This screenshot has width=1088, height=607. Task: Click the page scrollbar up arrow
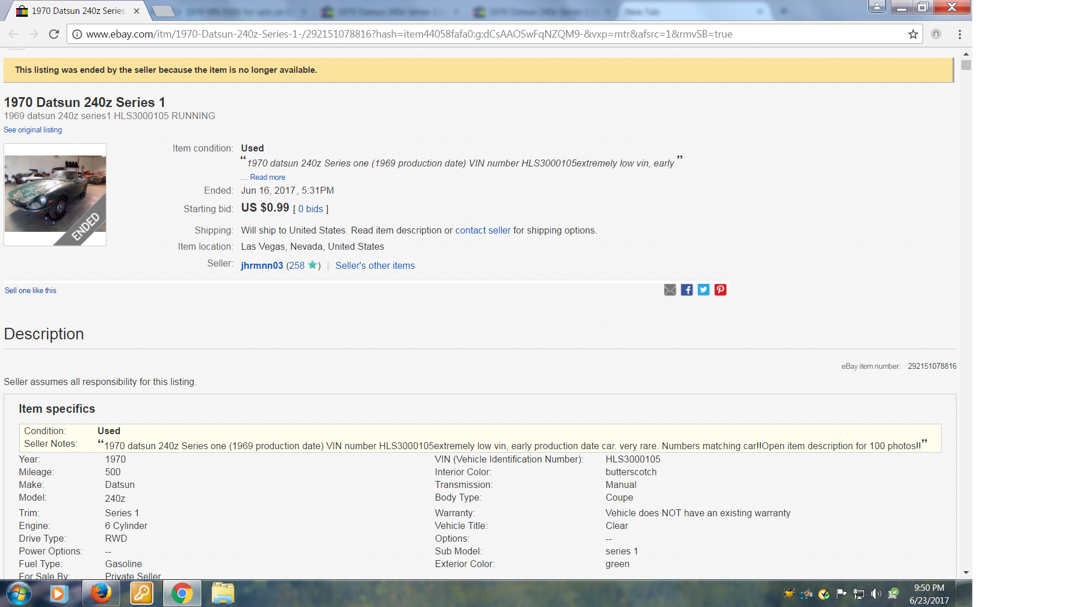(966, 54)
